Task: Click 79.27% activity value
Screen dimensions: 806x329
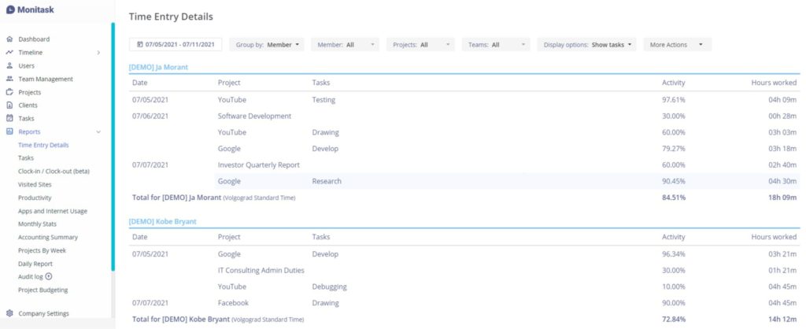Action: click(x=674, y=149)
